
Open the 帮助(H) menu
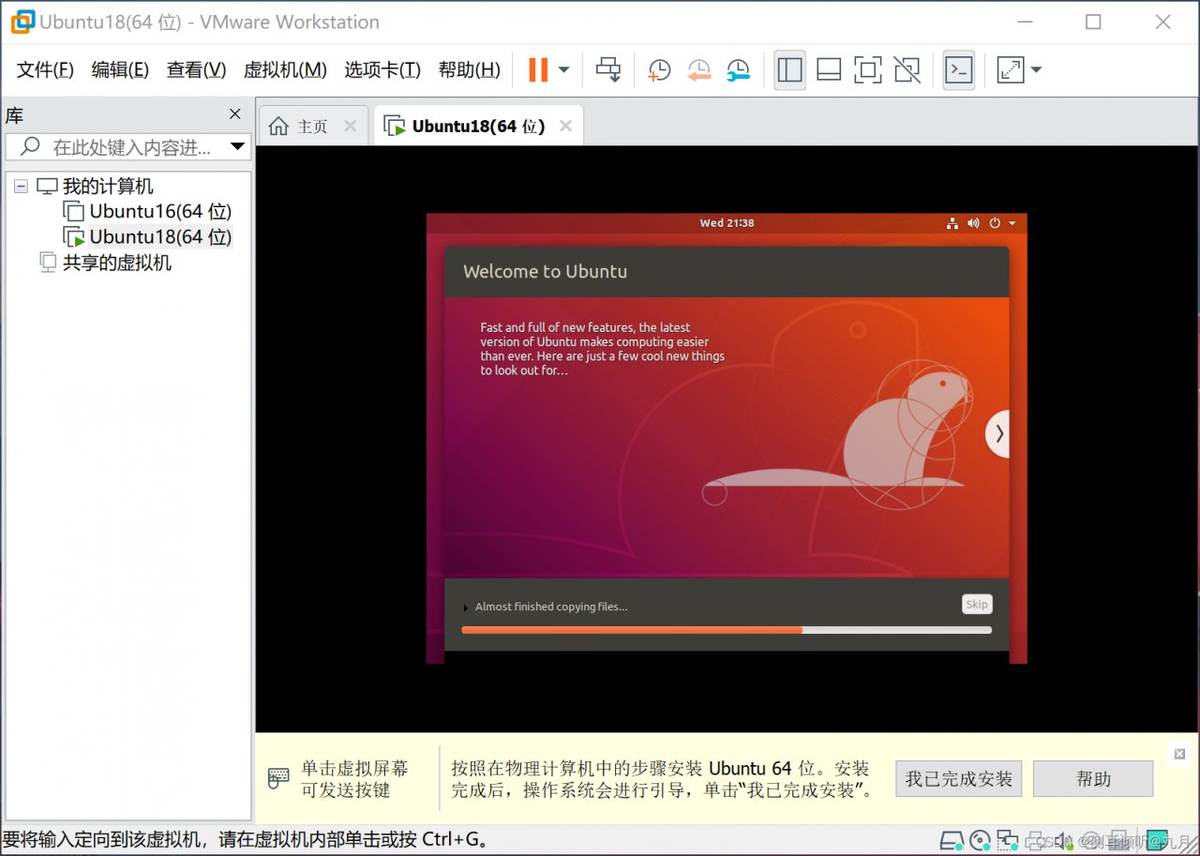[470, 69]
